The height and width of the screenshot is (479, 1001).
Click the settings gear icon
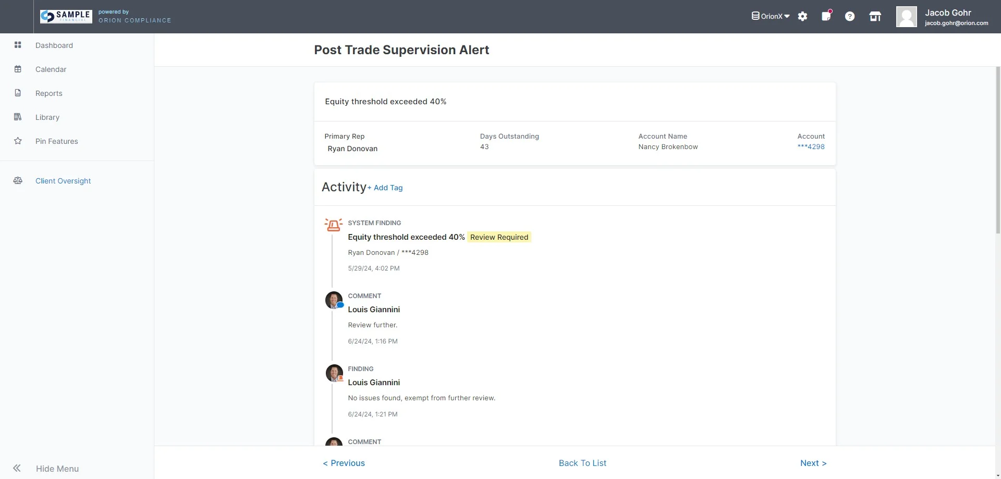[802, 17]
